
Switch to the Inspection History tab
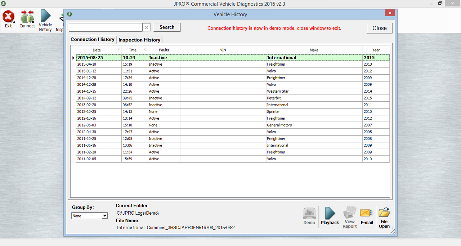point(139,40)
